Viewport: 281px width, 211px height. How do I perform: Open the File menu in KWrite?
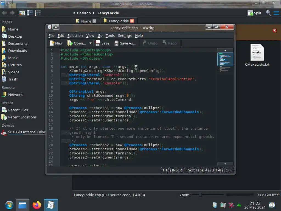[51, 35]
